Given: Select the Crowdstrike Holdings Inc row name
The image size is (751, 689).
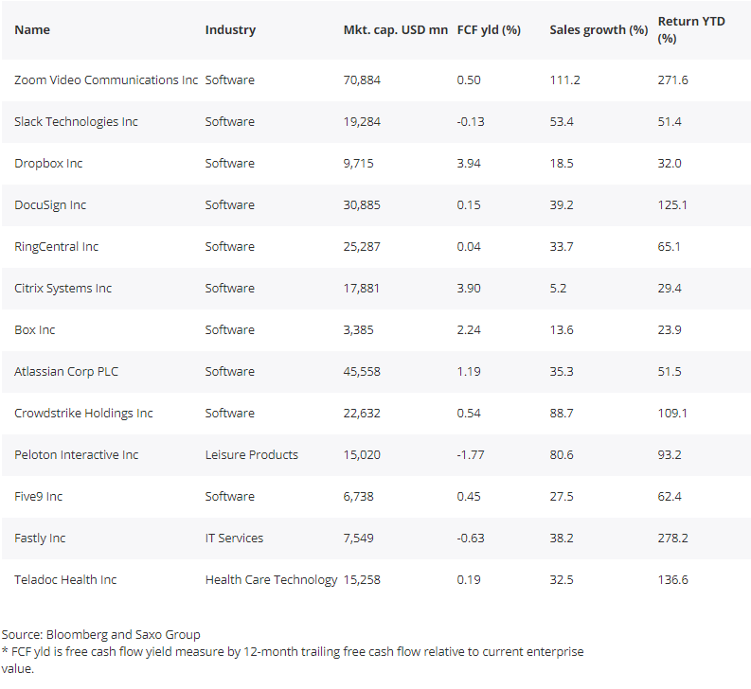Looking at the screenshot, I should [83, 414].
